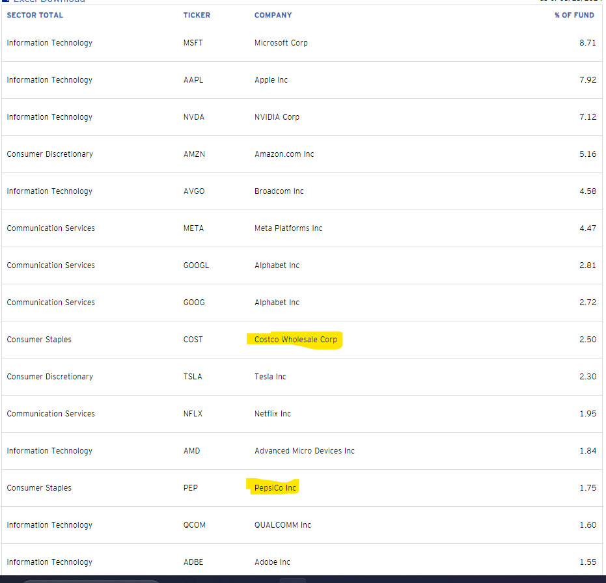Select the AVGO ticker cell
This screenshot has width=606, height=583.
click(x=194, y=191)
